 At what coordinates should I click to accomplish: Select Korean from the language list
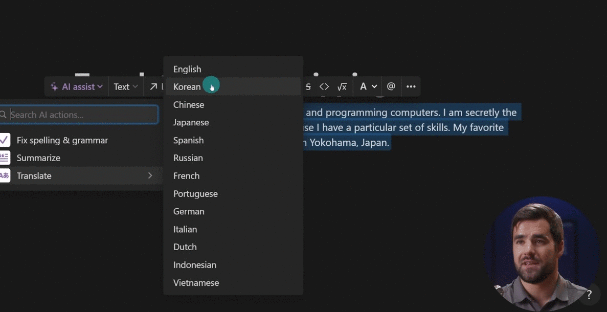[187, 87]
